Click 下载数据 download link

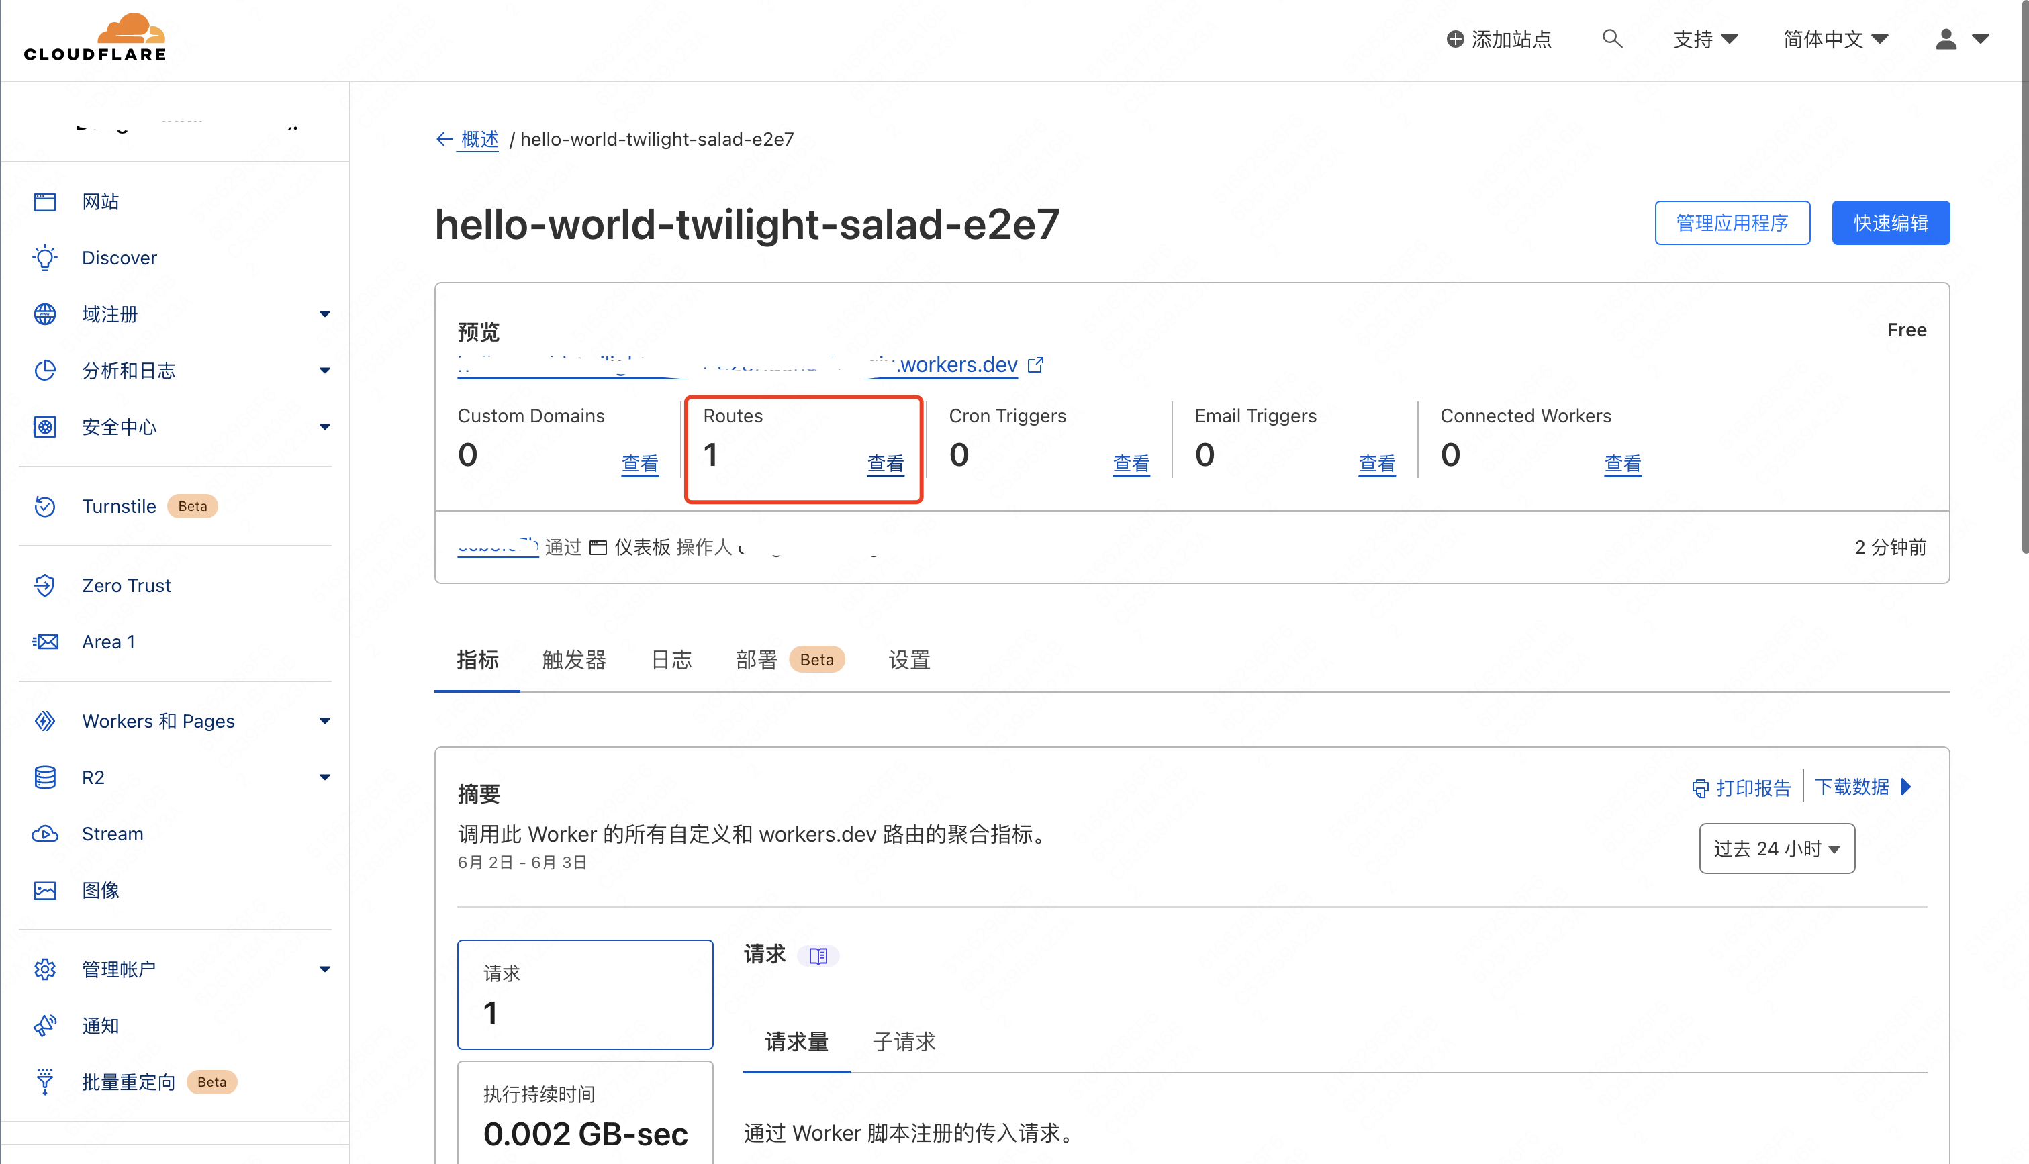tap(1852, 787)
